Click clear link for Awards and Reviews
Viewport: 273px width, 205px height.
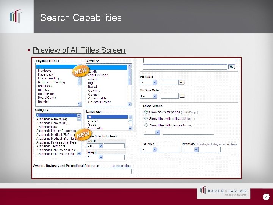128,166
